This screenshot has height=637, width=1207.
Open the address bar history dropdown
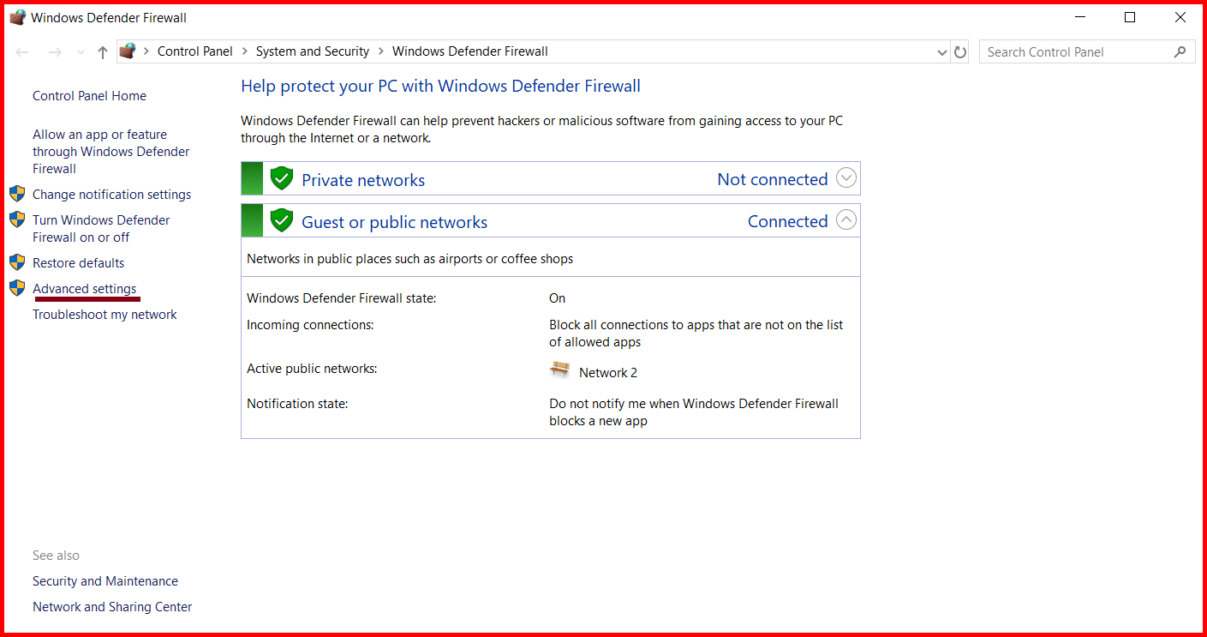pyautogui.click(x=941, y=51)
